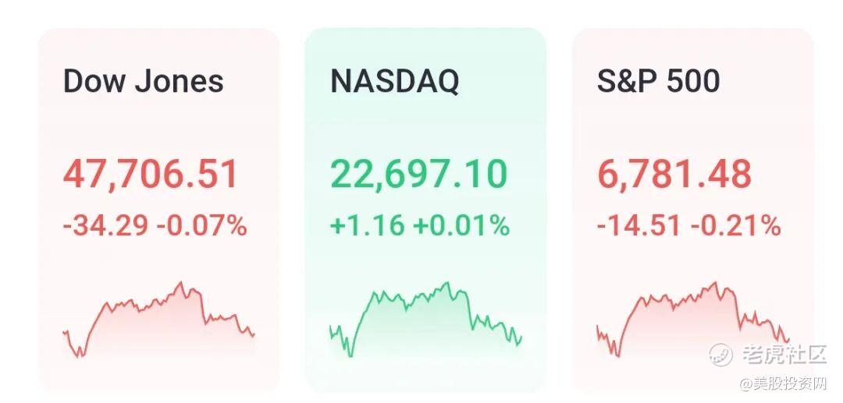Screen dimensions: 843x403
Task: Click the NASDAQ price 22,697.10
Action: 418,174
